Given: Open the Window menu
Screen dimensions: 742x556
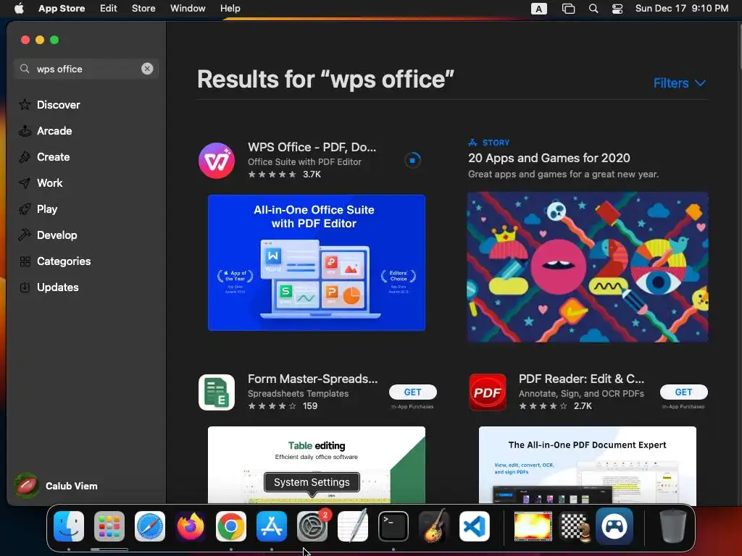Looking at the screenshot, I should pyautogui.click(x=188, y=8).
